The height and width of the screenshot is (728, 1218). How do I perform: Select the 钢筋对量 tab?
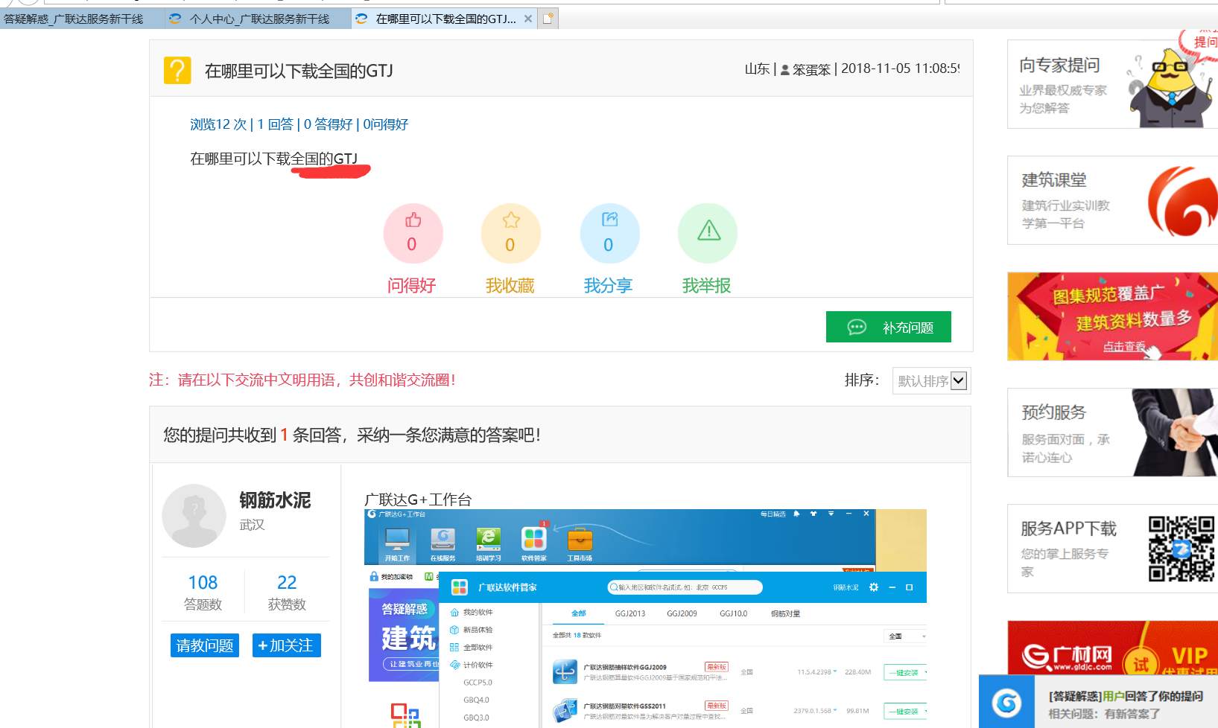pos(785,613)
